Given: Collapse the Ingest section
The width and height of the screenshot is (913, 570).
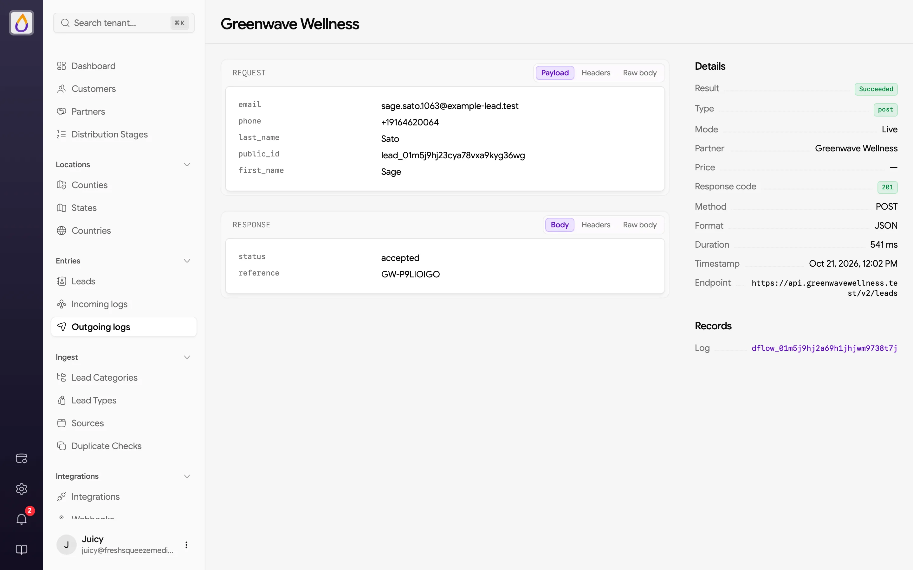Looking at the screenshot, I should (x=187, y=357).
